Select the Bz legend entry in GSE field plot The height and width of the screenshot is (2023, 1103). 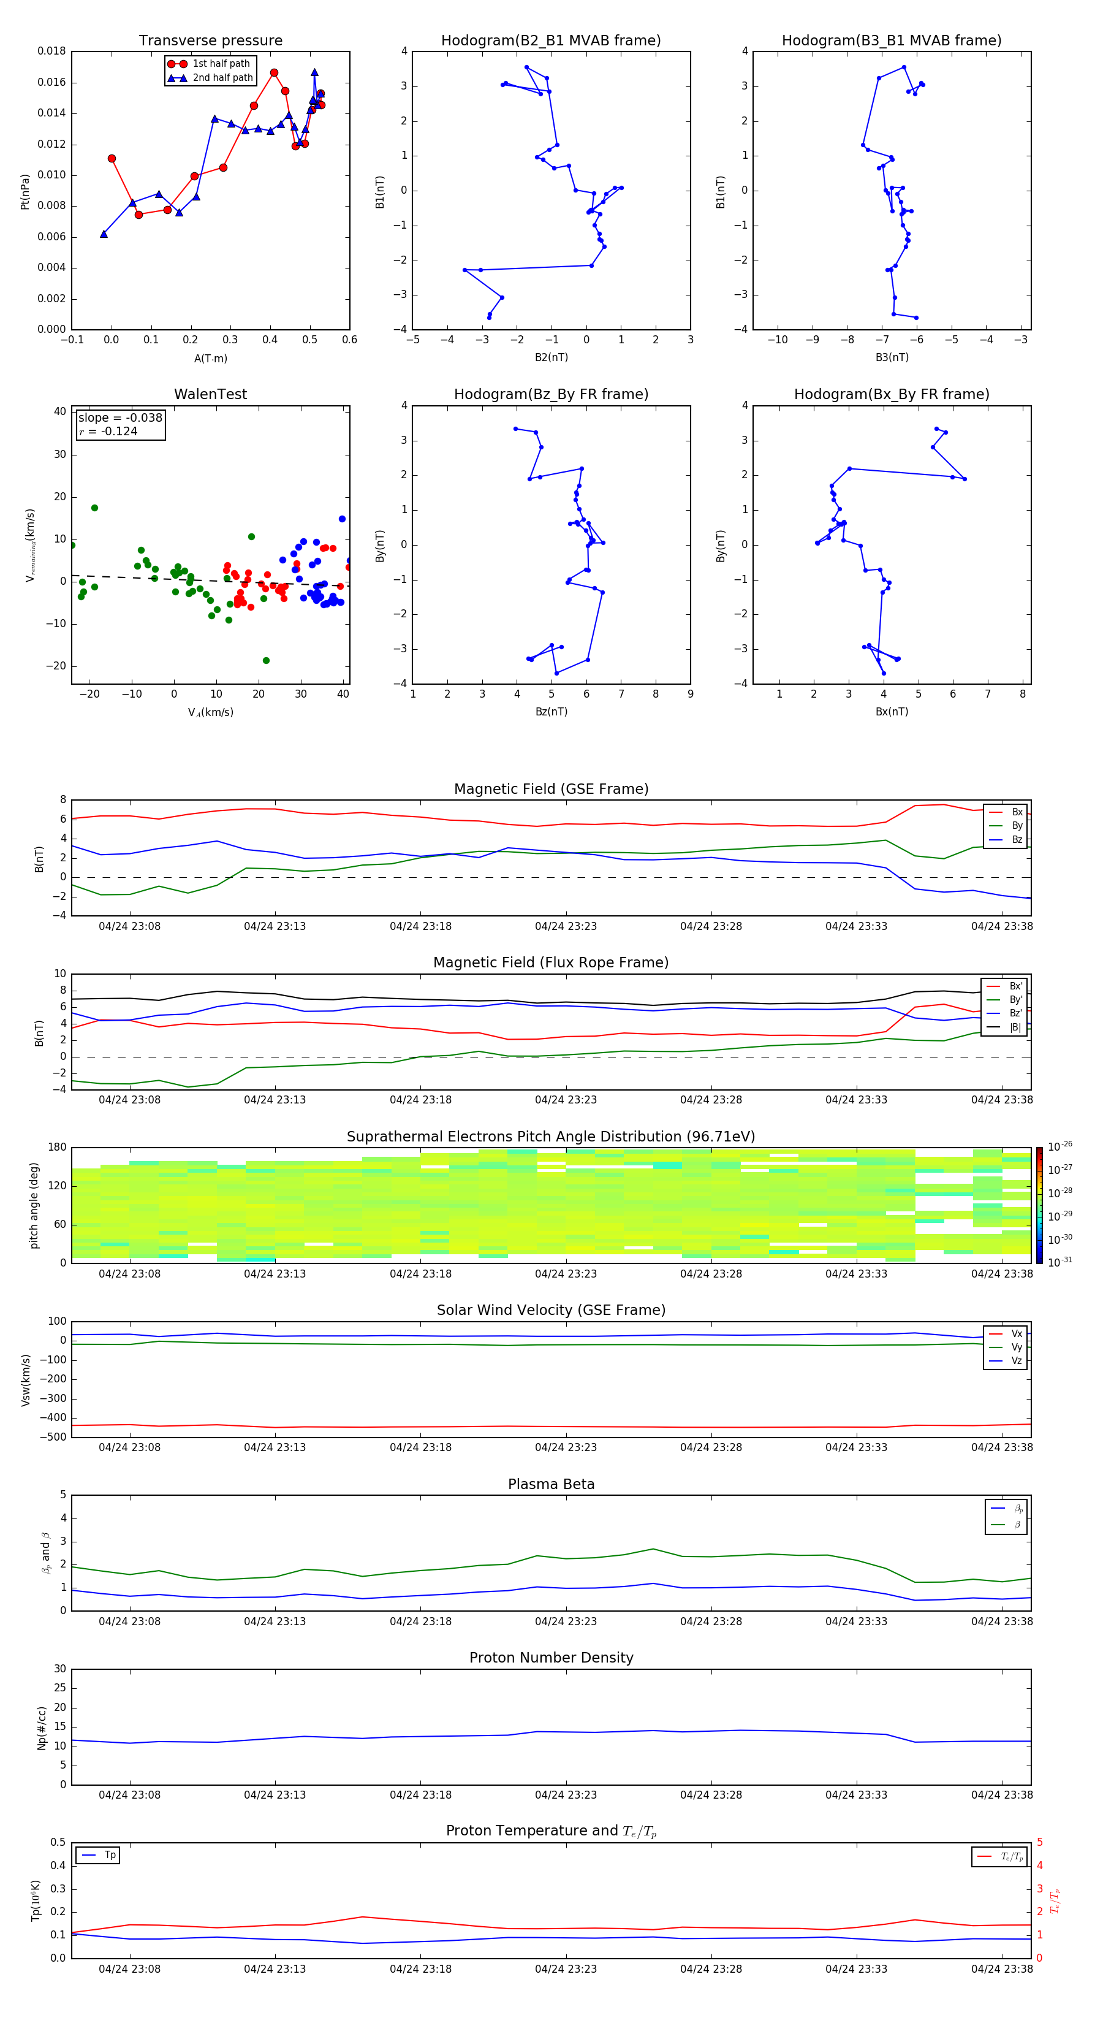[x=1006, y=839]
